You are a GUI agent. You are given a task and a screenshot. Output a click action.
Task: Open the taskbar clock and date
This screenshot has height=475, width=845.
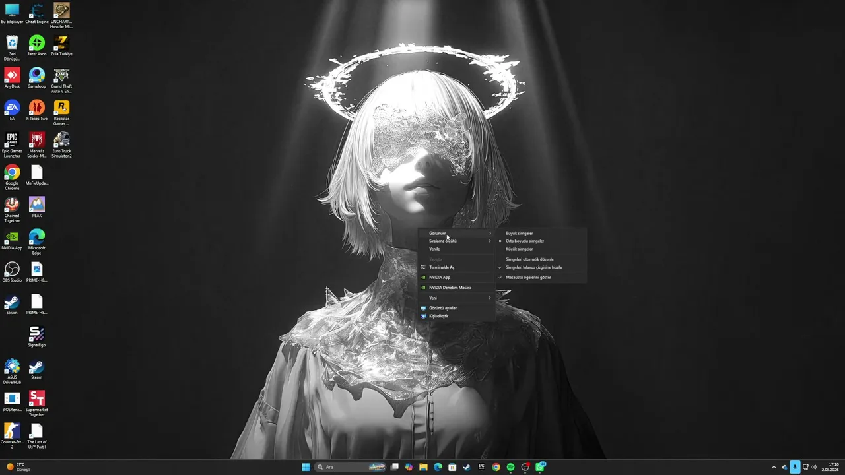pyautogui.click(x=830, y=467)
